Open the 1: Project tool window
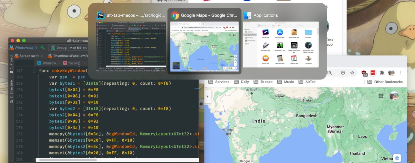 tap(12, 64)
